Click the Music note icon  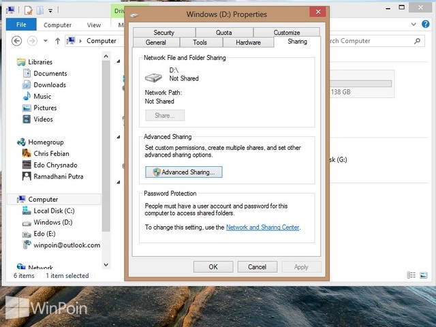27,96
